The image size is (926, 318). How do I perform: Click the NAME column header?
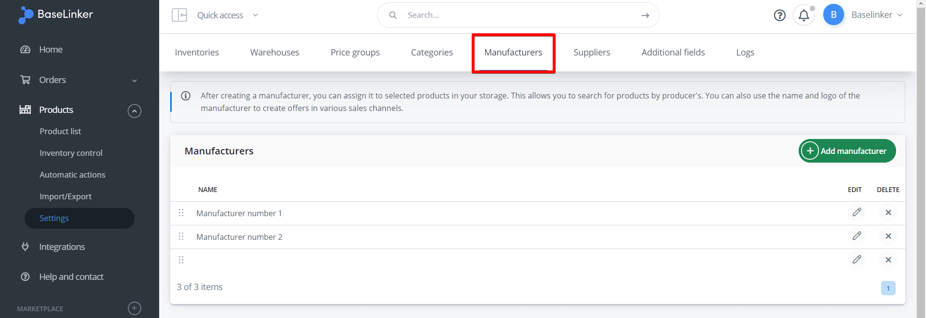208,190
